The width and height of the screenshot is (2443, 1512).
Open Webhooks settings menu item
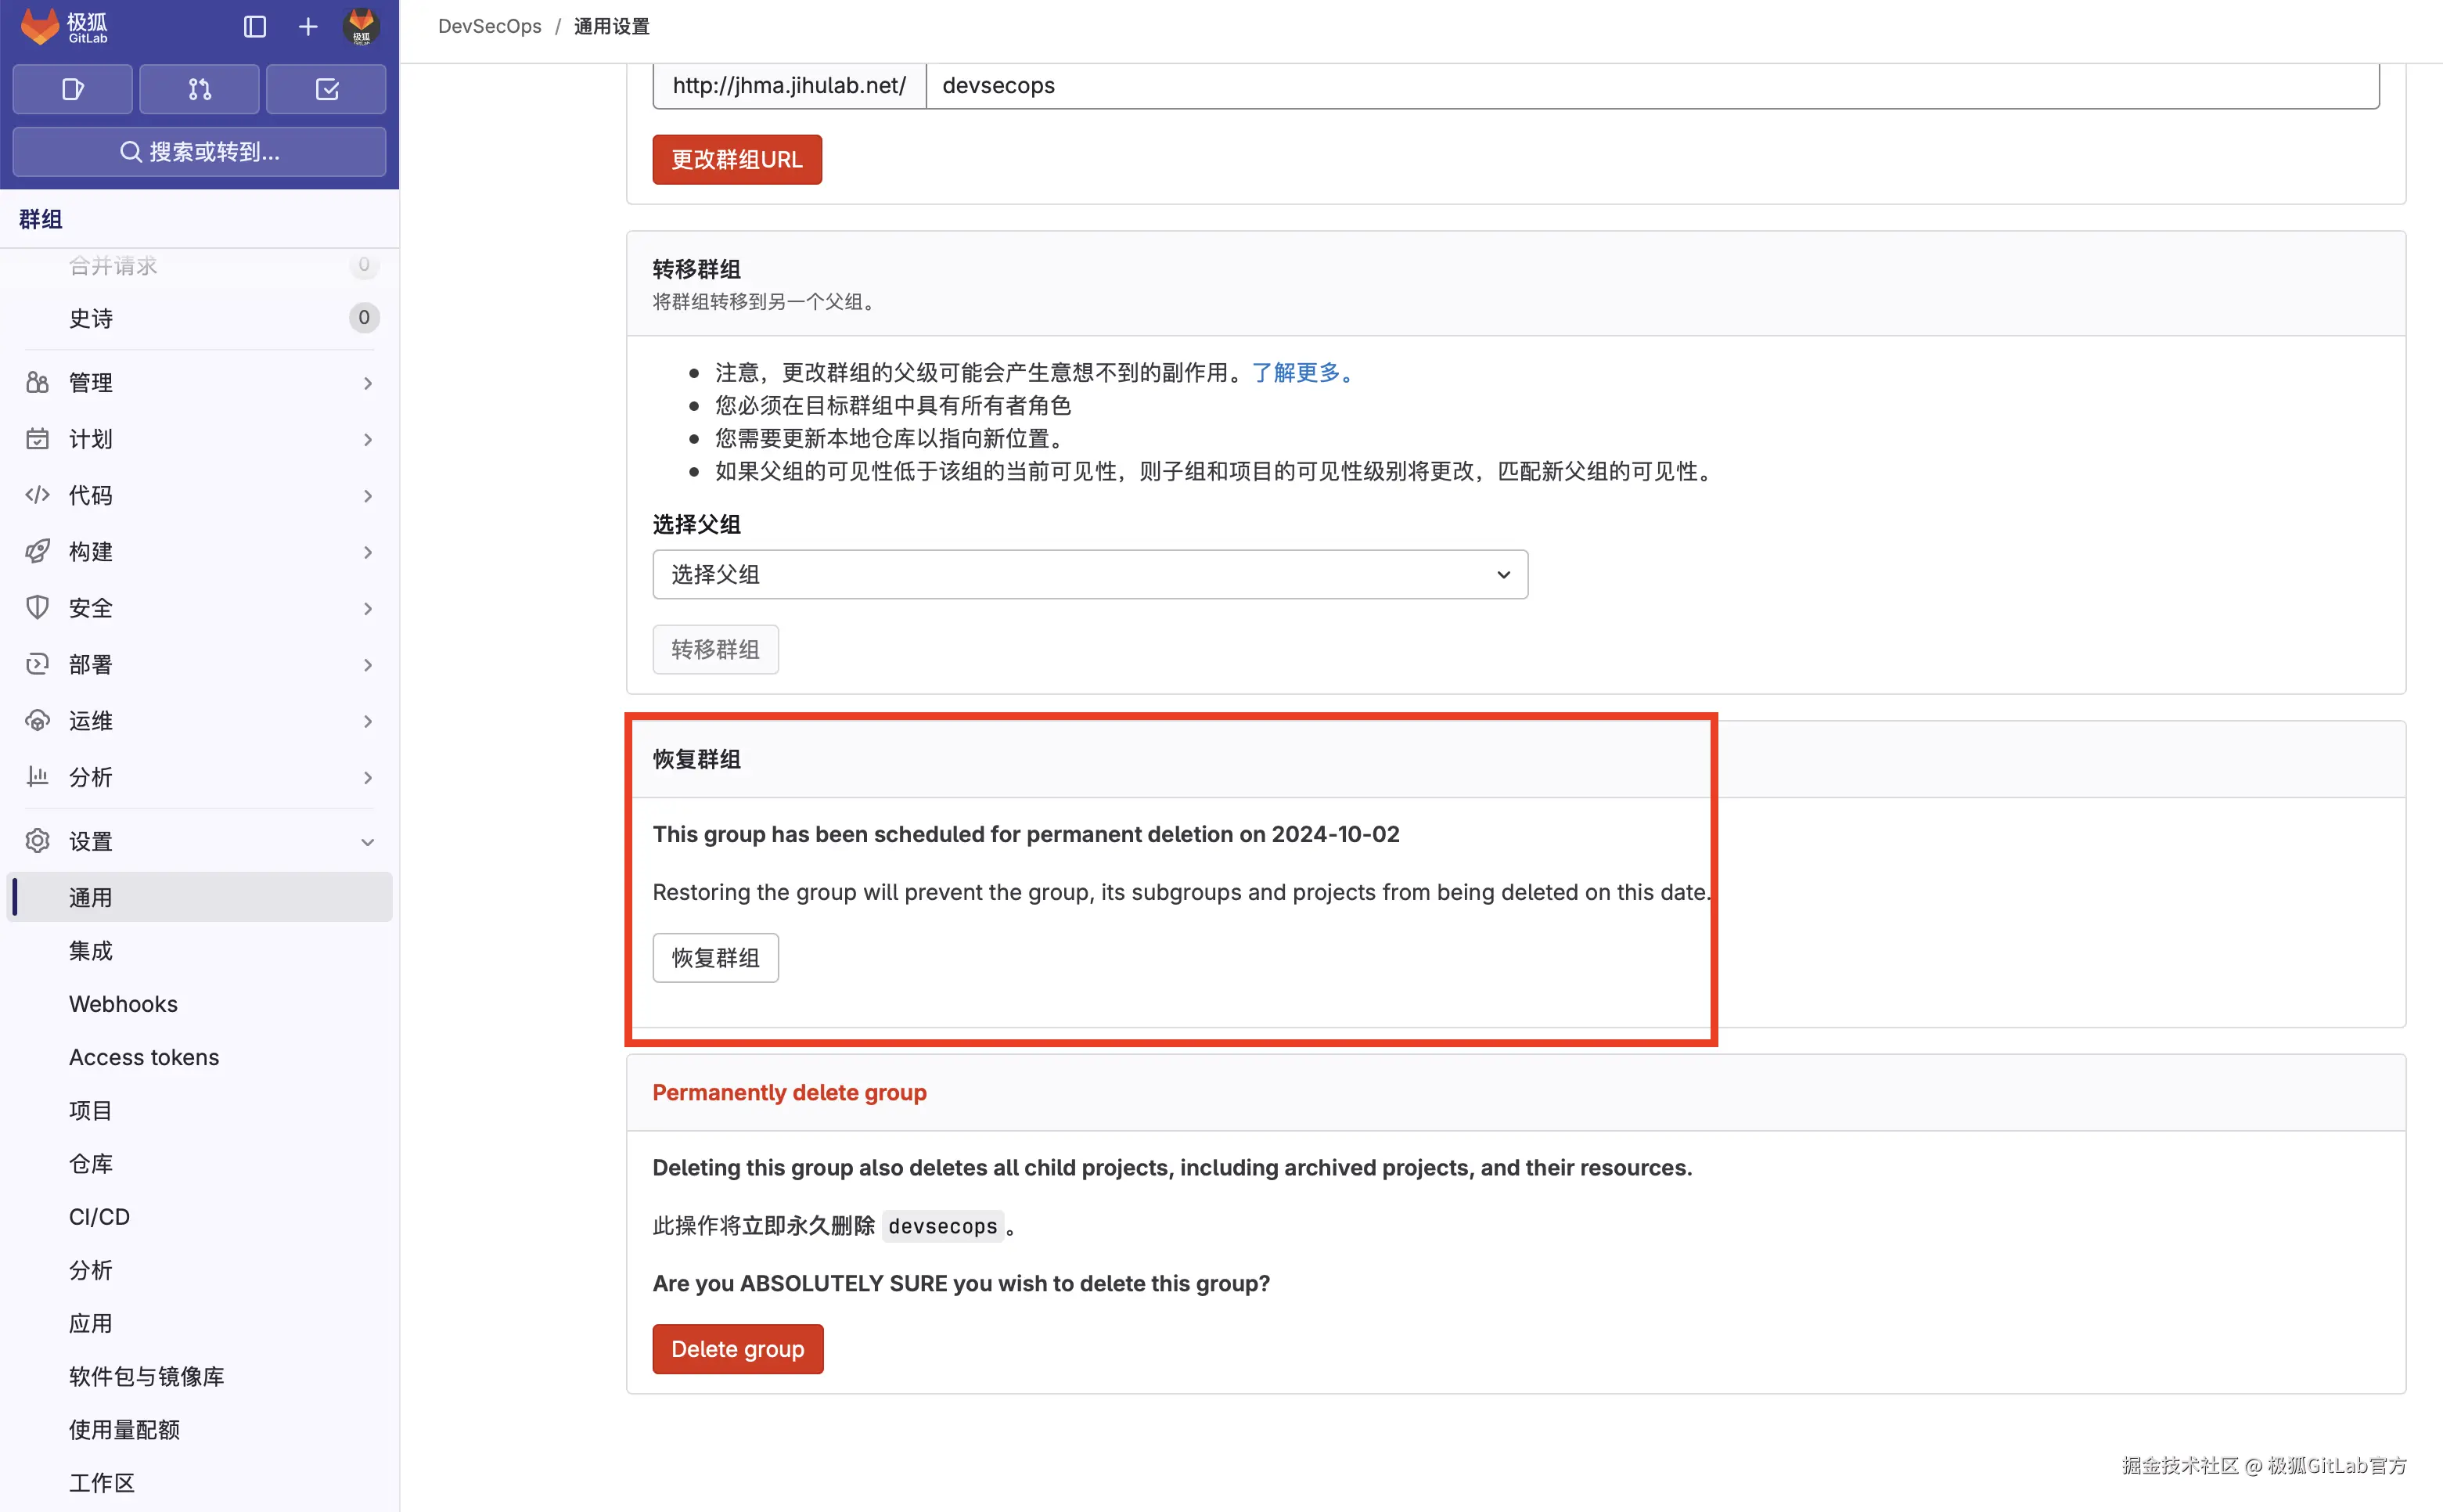click(x=123, y=1004)
